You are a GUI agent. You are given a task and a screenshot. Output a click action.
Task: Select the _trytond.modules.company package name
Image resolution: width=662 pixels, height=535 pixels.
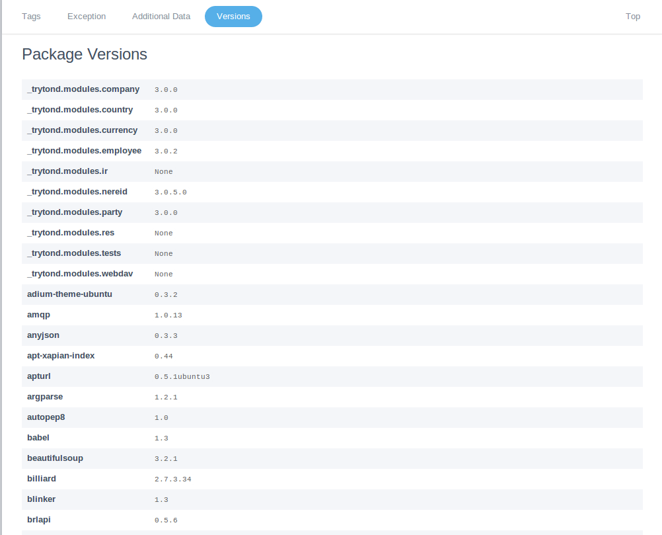tap(83, 89)
